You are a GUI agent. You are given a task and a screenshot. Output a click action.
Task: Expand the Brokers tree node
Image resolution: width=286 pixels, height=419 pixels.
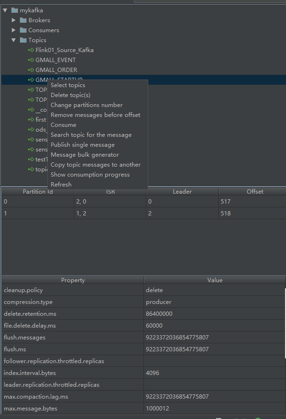click(13, 20)
